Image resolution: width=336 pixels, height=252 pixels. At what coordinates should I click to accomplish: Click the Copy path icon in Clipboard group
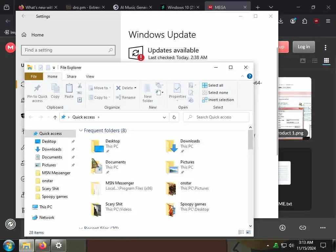[80, 93]
